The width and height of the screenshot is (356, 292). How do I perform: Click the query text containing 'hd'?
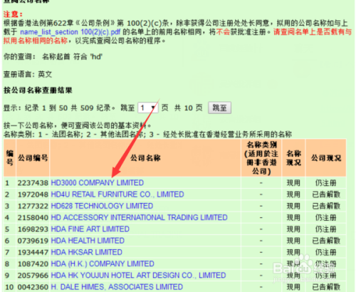[x=53, y=57]
